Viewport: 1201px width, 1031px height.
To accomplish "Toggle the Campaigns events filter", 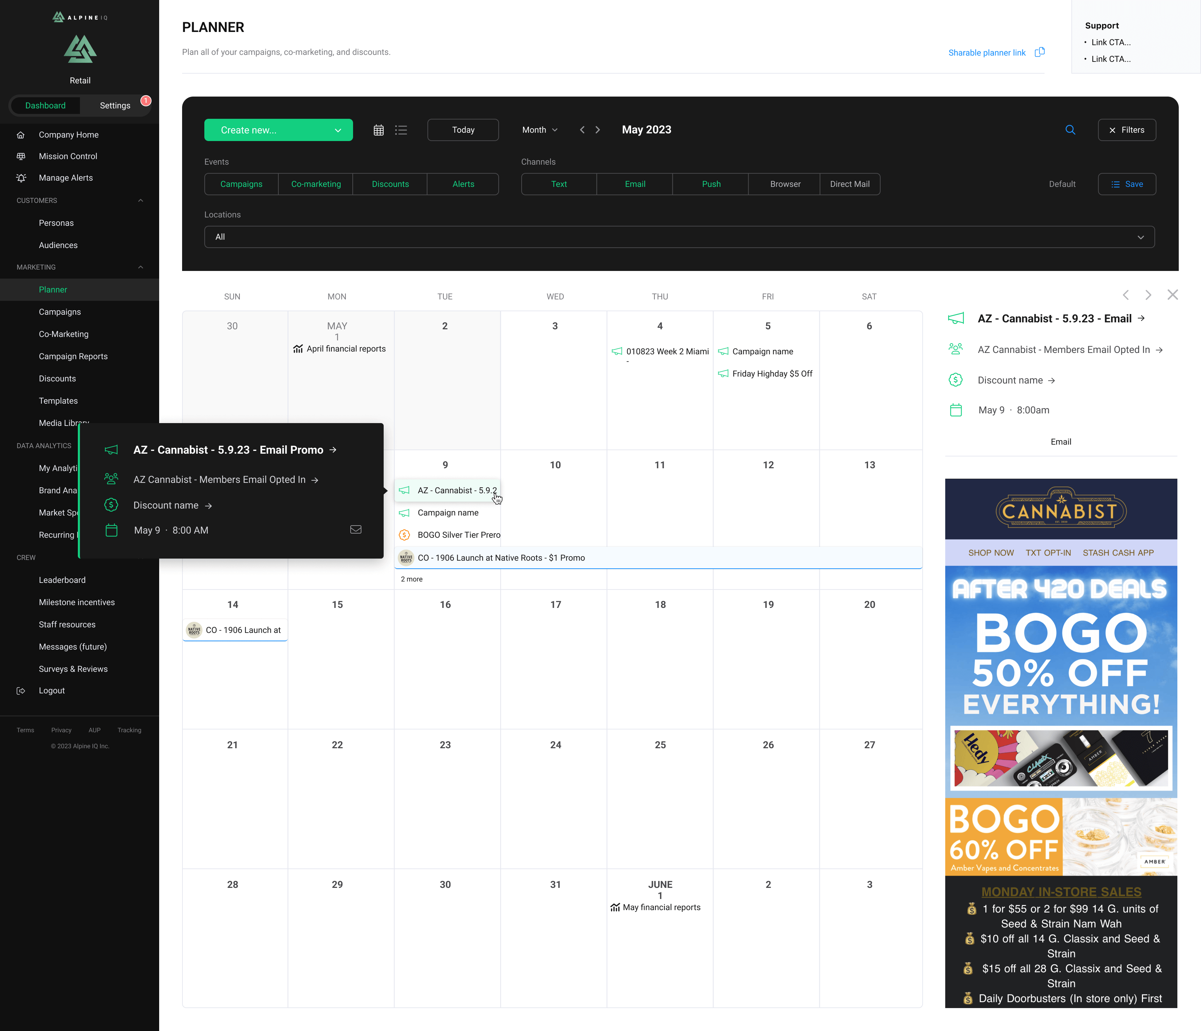I will point(241,184).
